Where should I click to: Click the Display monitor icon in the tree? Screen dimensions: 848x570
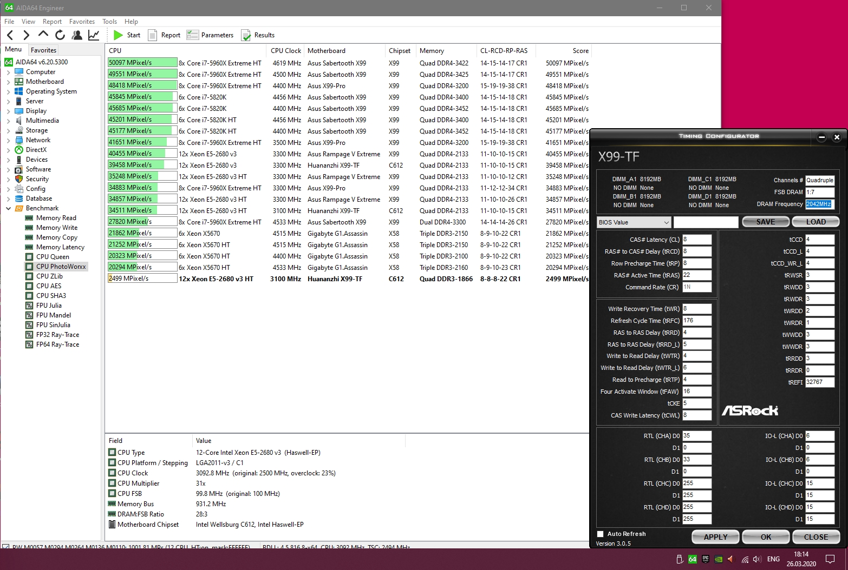point(19,111)
